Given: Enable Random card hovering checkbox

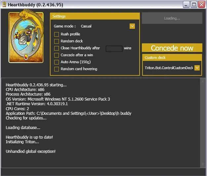Looking at the screenshot, I should pos(57,69).
